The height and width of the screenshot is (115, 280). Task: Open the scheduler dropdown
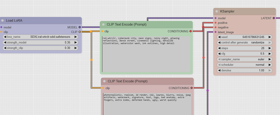tap(245, 65)
